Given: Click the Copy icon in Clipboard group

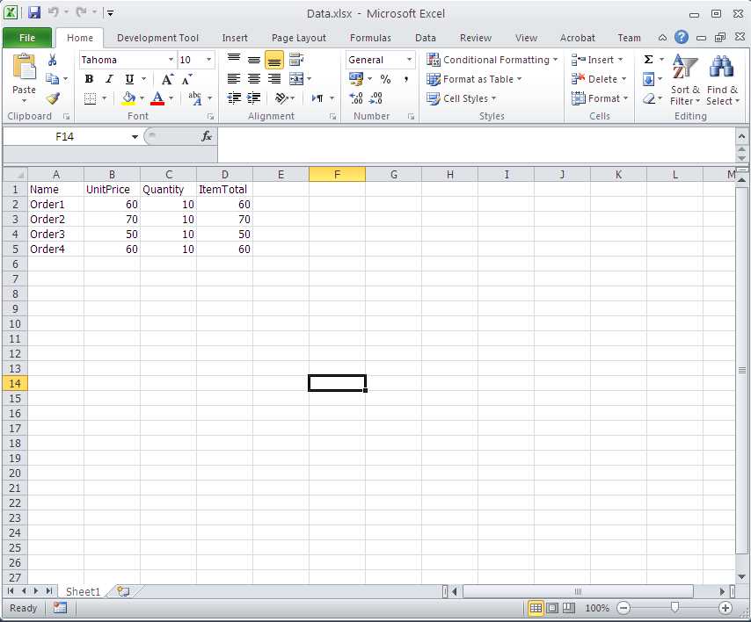Looking at the screenshot, I should click(52, 79).
